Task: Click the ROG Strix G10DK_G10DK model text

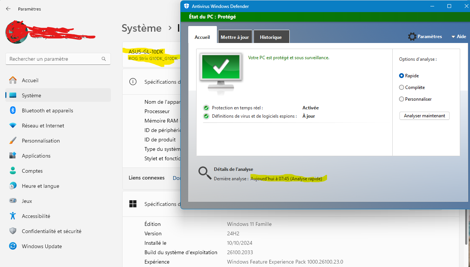Action: click(x=153, y=58)
